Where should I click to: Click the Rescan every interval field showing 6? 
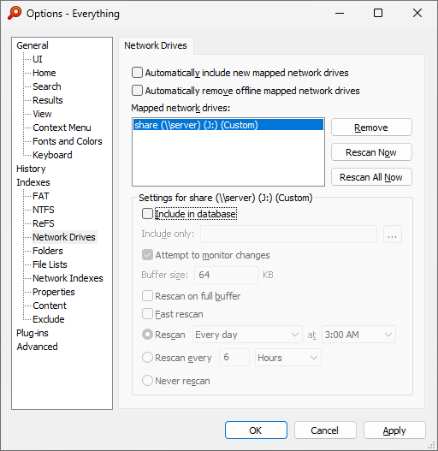click(234, 357)
